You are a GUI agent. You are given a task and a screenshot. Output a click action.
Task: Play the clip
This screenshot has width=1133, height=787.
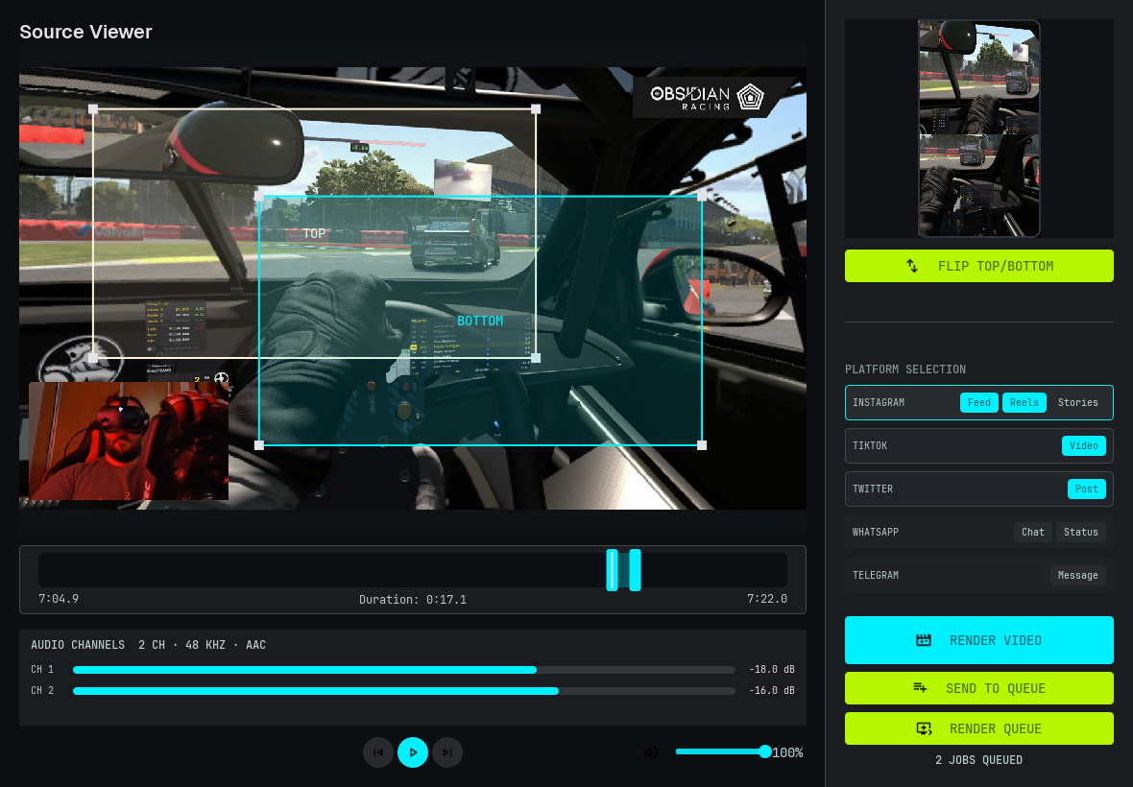point(413,752)
